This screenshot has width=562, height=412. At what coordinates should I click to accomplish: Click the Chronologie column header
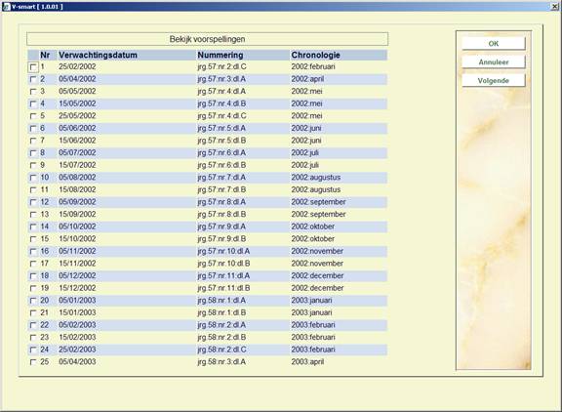click(315, 55)
